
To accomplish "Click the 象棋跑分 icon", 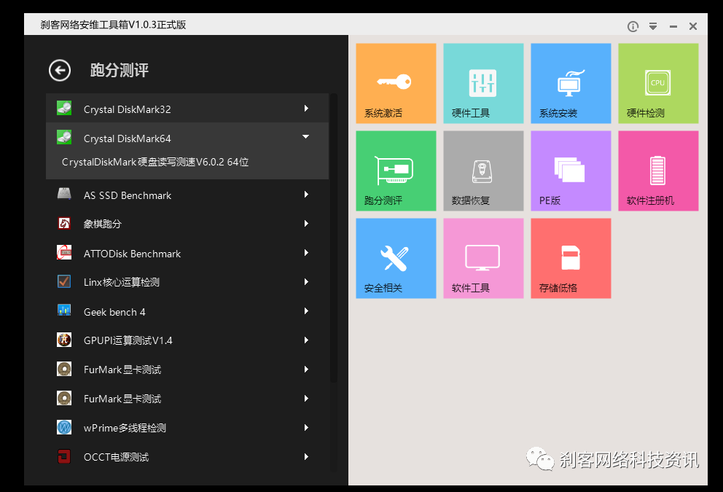I will point(64,223).
